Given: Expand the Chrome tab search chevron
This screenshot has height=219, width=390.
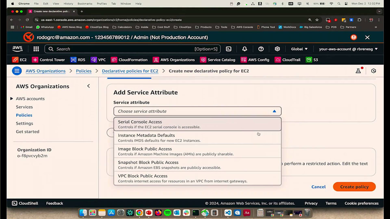Looking at the screenshot, I should [379, 11].
